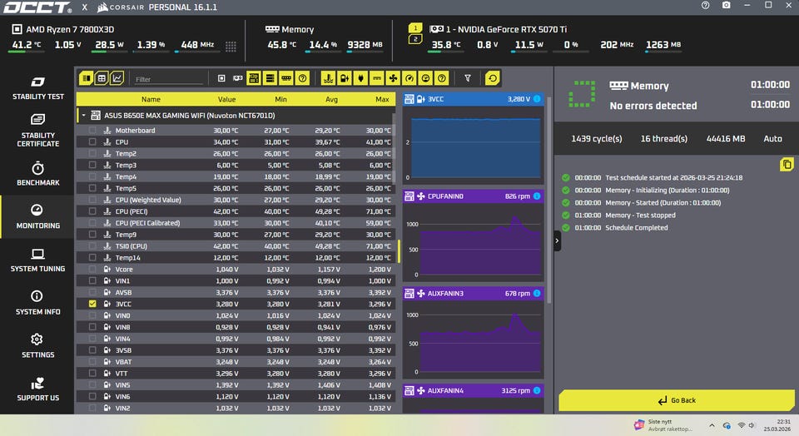Viewport: 799px width, 436px height.
Task: Switch to graph-only monitoring view
Action: 117,78
